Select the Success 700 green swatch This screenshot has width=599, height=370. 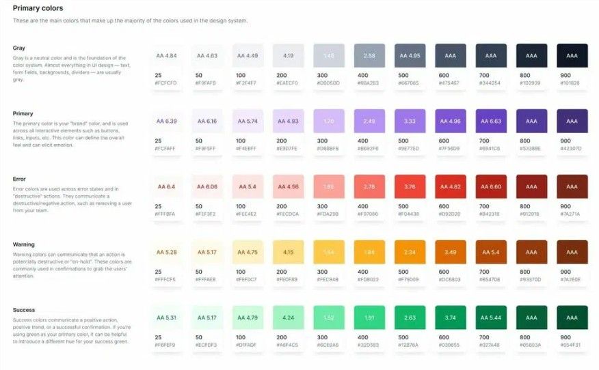[491, 317]
